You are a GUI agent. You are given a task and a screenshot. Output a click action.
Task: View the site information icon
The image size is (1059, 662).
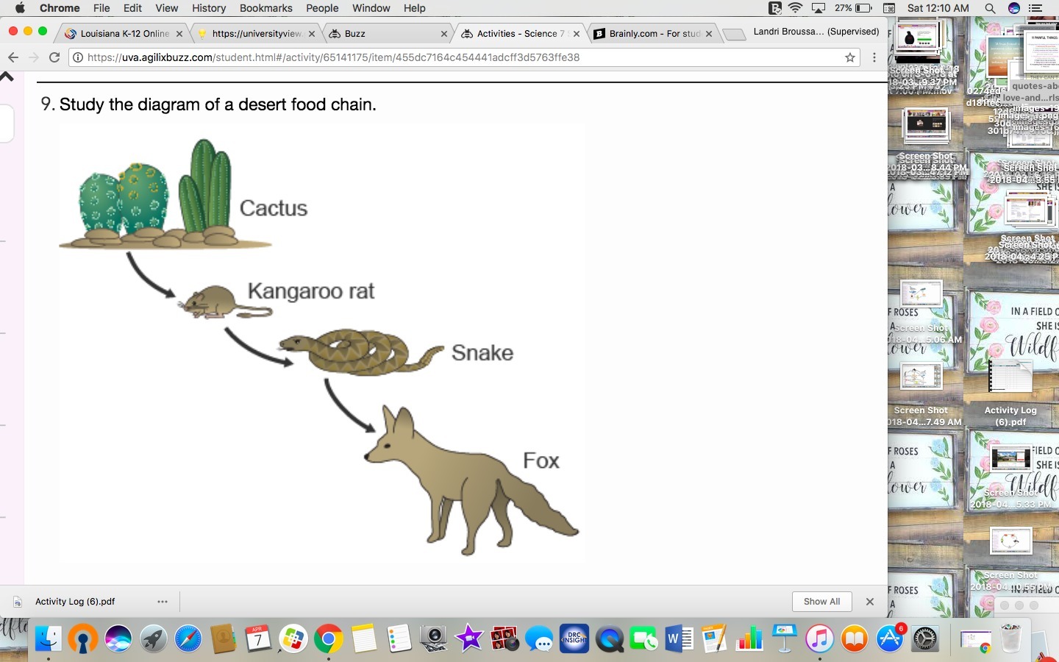click(78, 57)
